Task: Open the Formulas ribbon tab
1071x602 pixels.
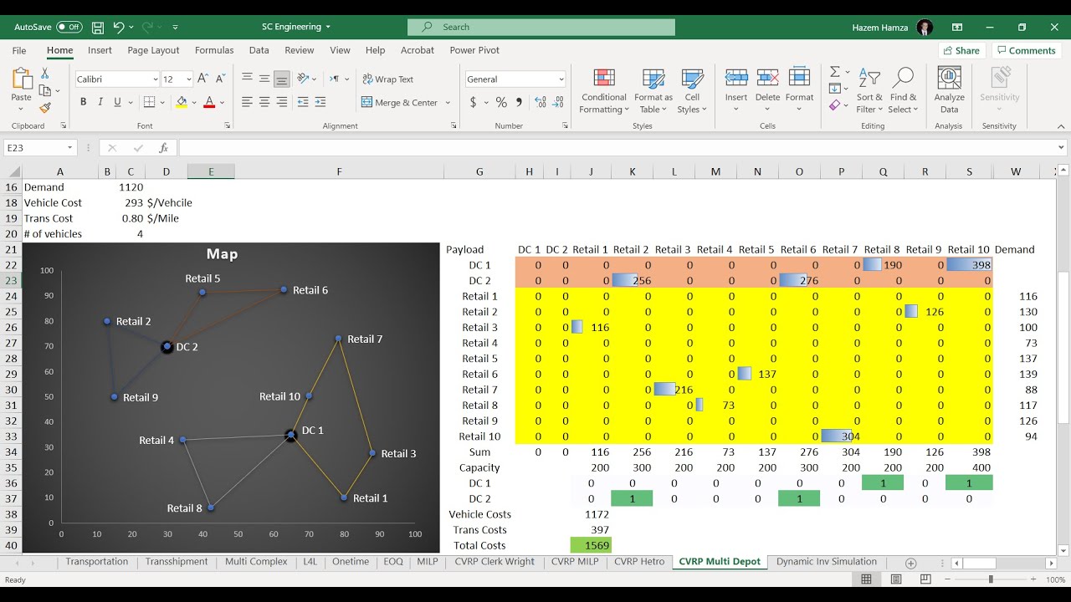Action: [x=214, y=50]
